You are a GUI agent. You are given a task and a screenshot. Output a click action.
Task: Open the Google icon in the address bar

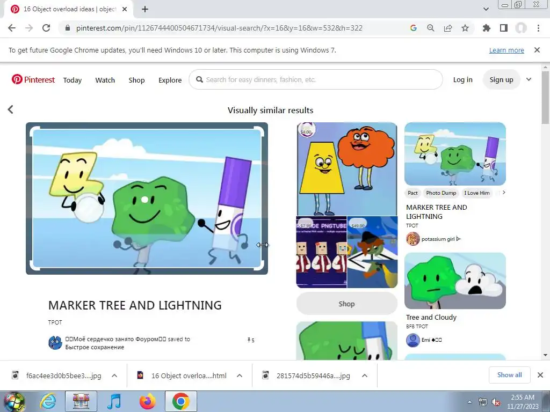(x=414, y=28)
